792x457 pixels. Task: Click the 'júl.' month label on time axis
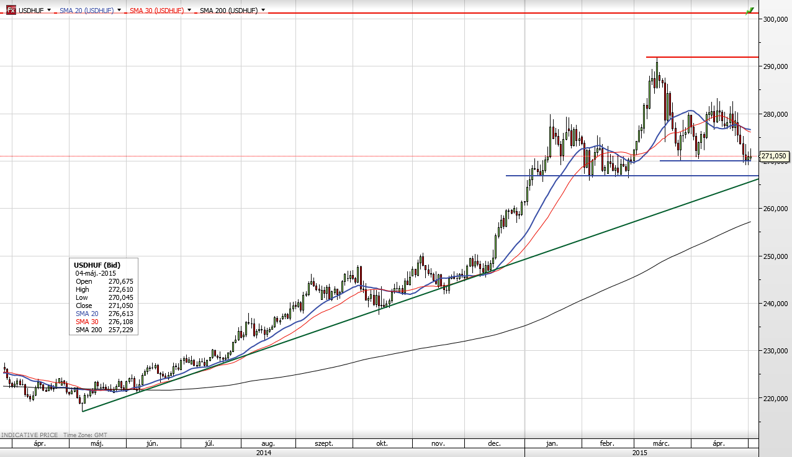pyautogui.click(x=209, y=444)
